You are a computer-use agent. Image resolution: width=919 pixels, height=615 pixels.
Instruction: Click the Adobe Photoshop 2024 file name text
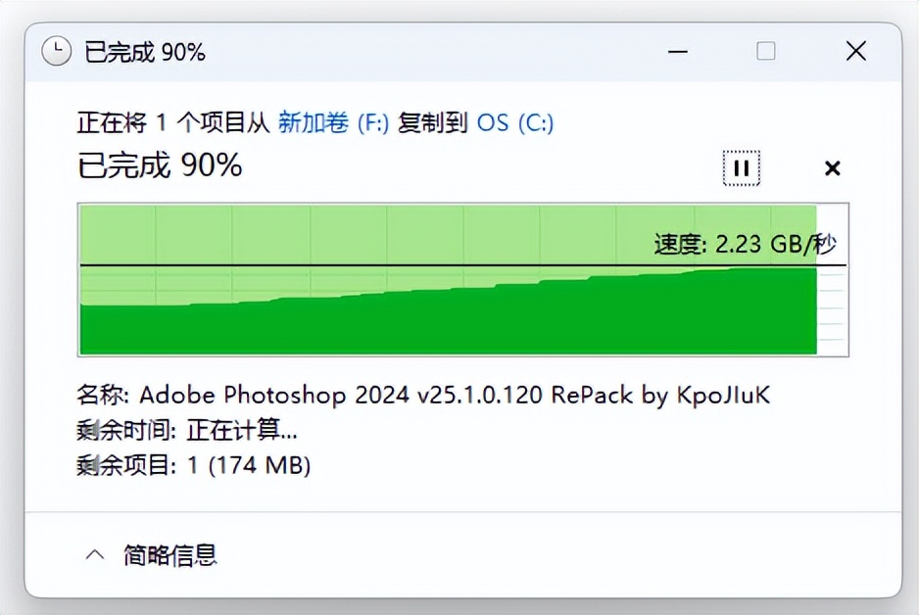[455, 395]
